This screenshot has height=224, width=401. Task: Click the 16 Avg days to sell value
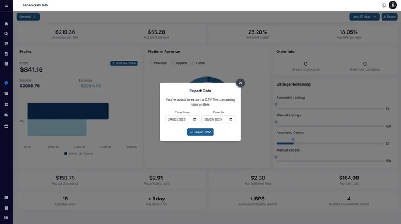[65, 199]
